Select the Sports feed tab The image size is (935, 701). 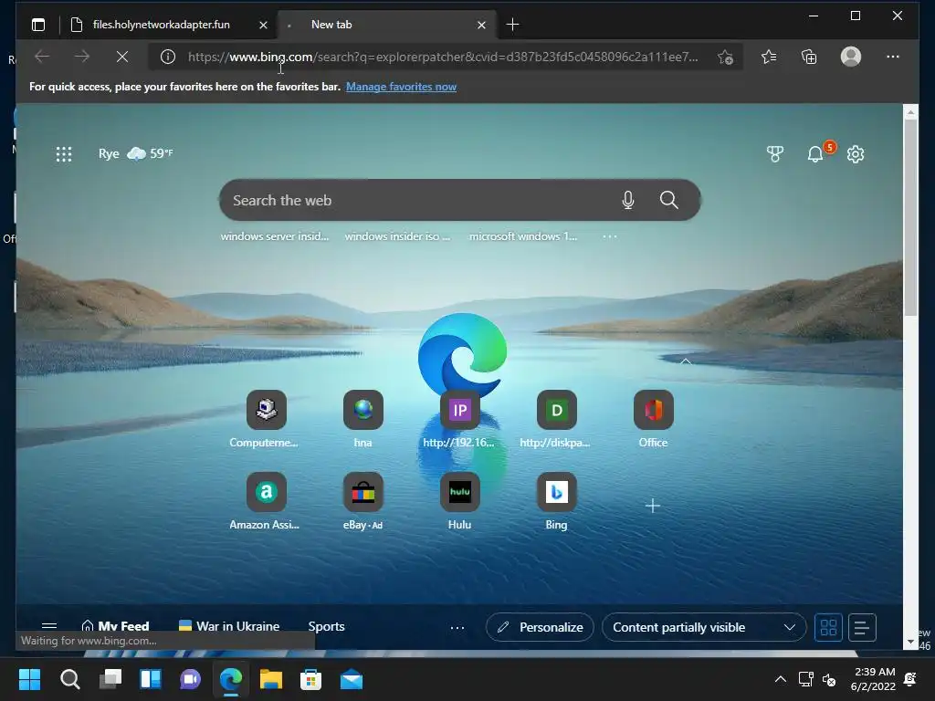pyautogui.click(x=326, y=626)
